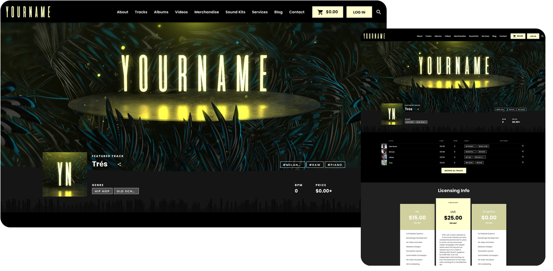Viewport: 553px width, 271px height.
Task: Share the Vibes track row
Action: pos(523,157)
